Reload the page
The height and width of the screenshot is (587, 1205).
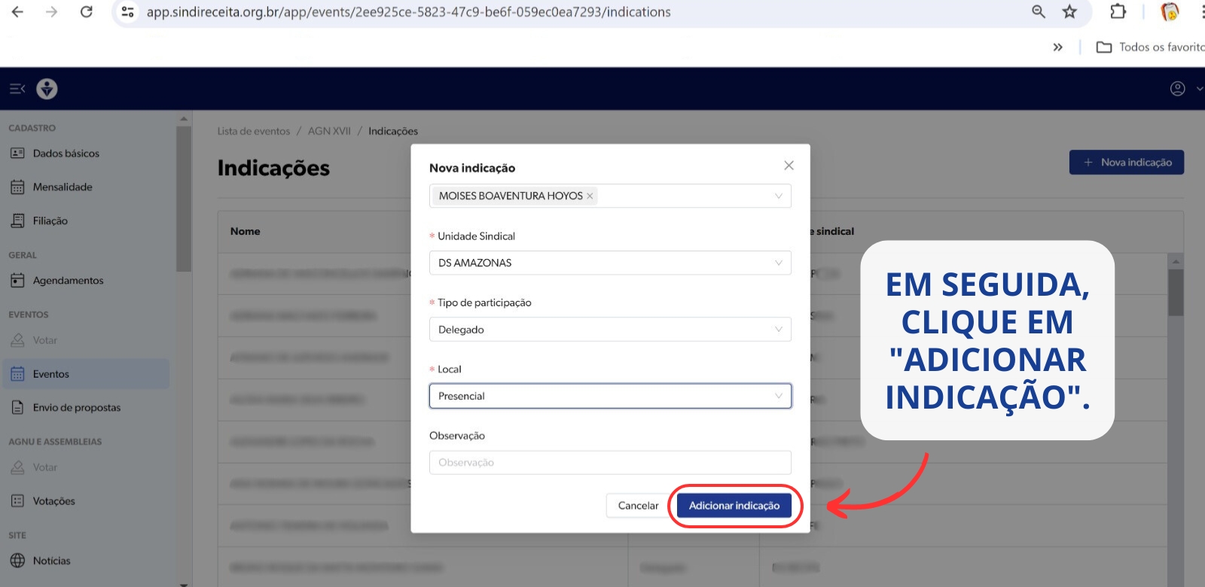87,12
